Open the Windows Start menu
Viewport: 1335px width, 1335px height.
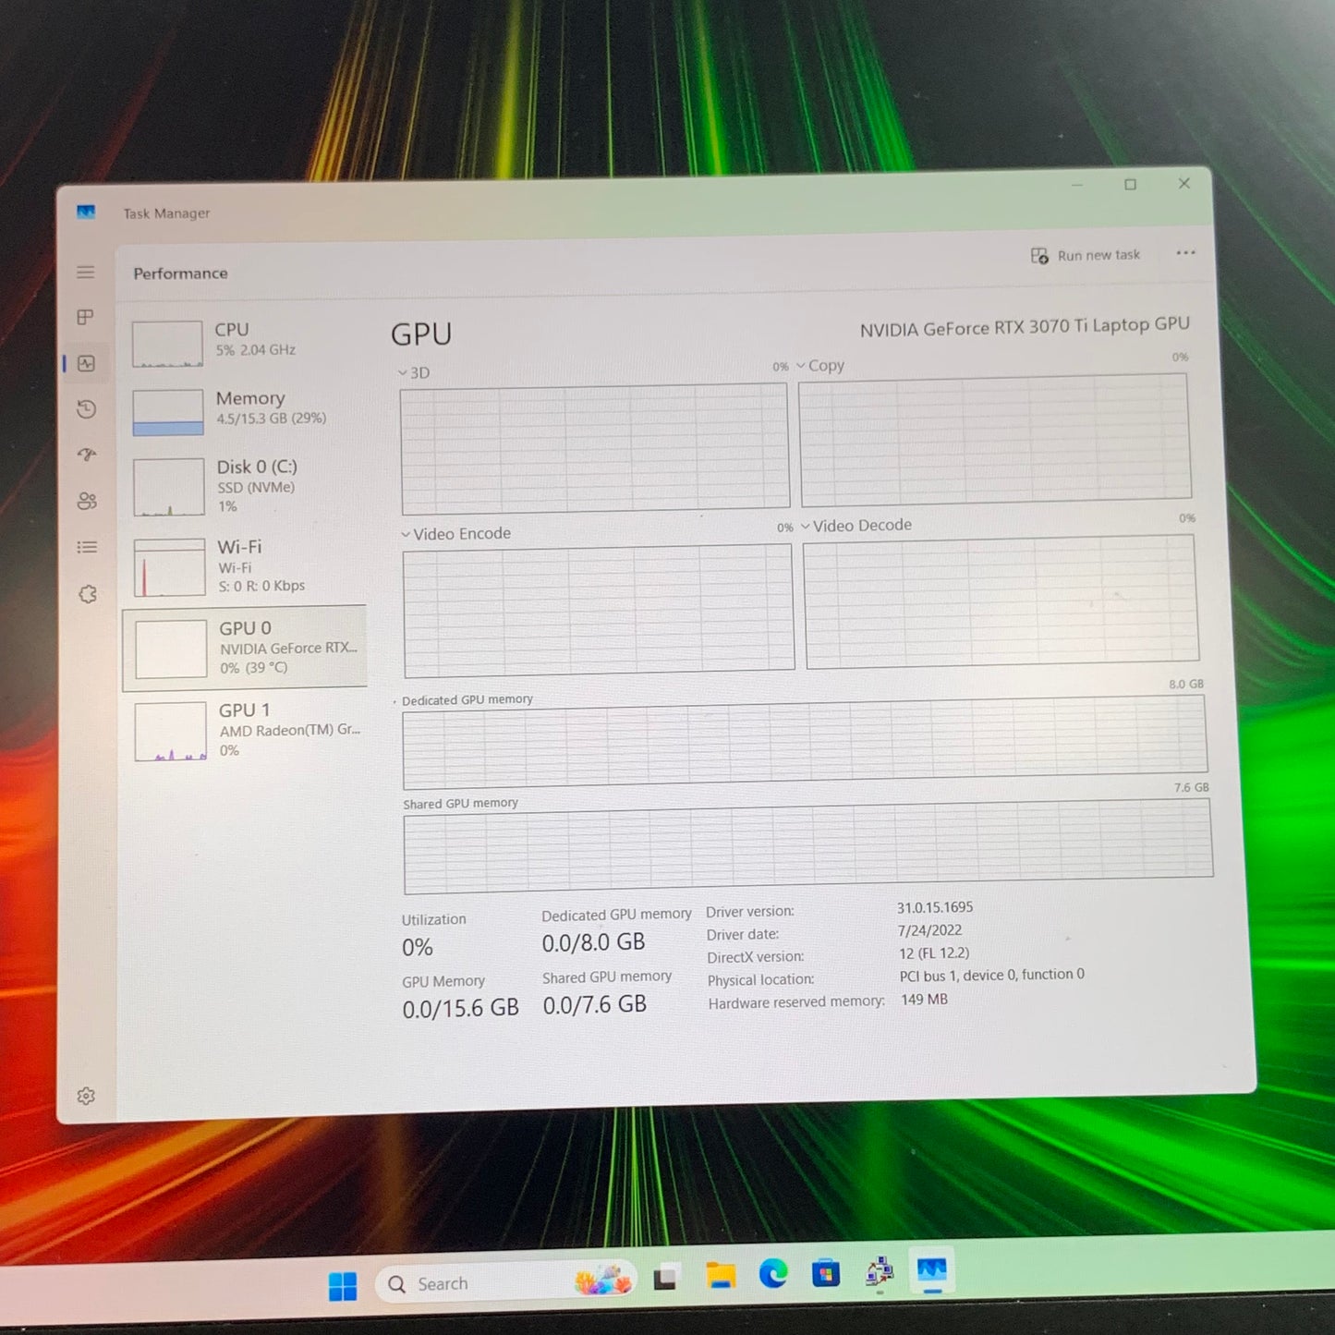343,1285
